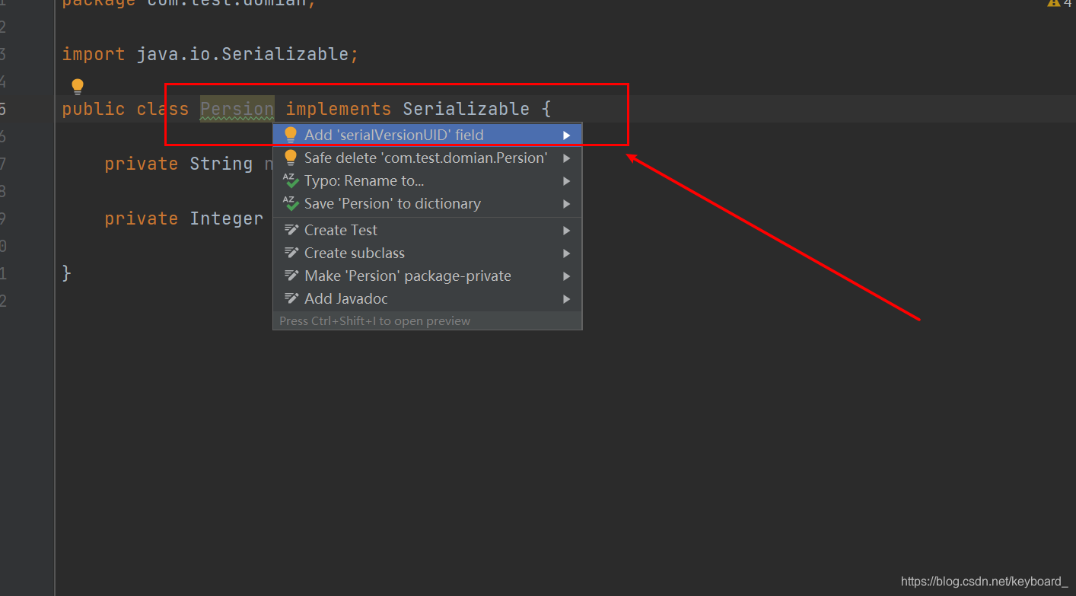The image size is (1076, 596).
Task: Expand the 'Add serialVersionUID field' submenu arrow
Action: pyautogui.click(x=567, y=134)
